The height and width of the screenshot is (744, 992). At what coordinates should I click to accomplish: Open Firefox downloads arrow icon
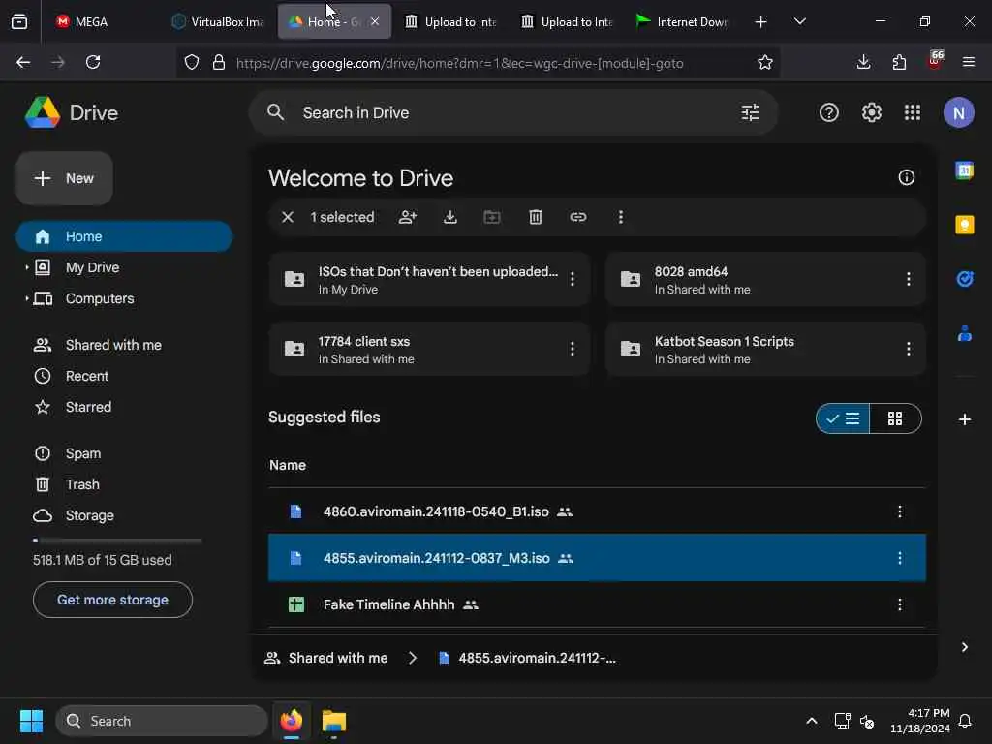863,62
